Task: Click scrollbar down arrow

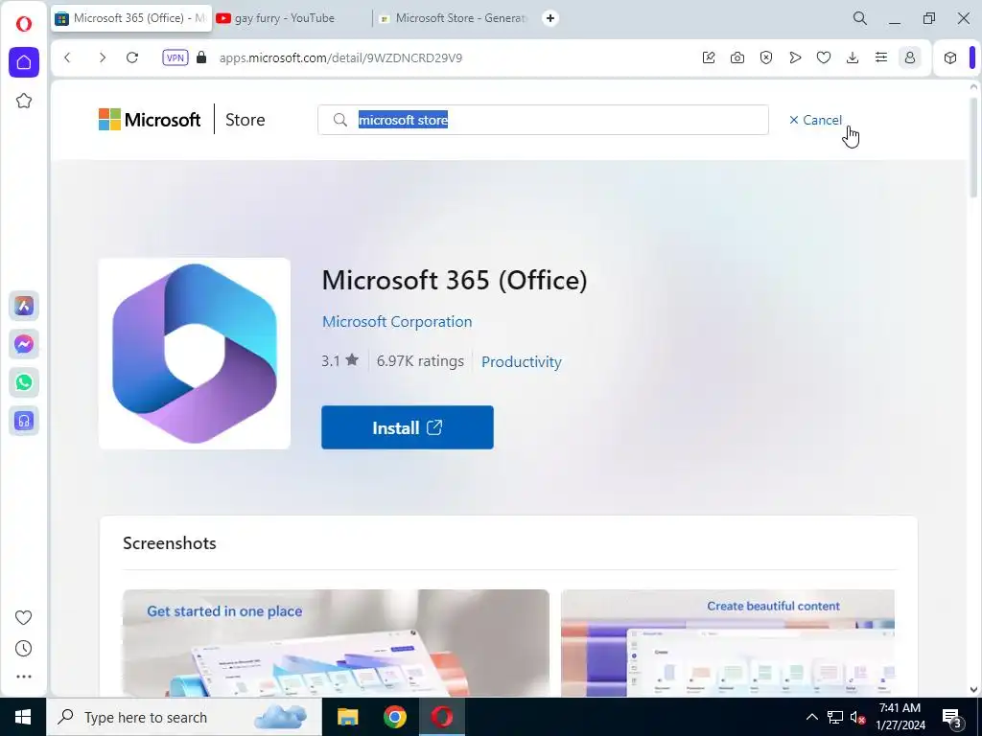Action: tap(973, 689)
